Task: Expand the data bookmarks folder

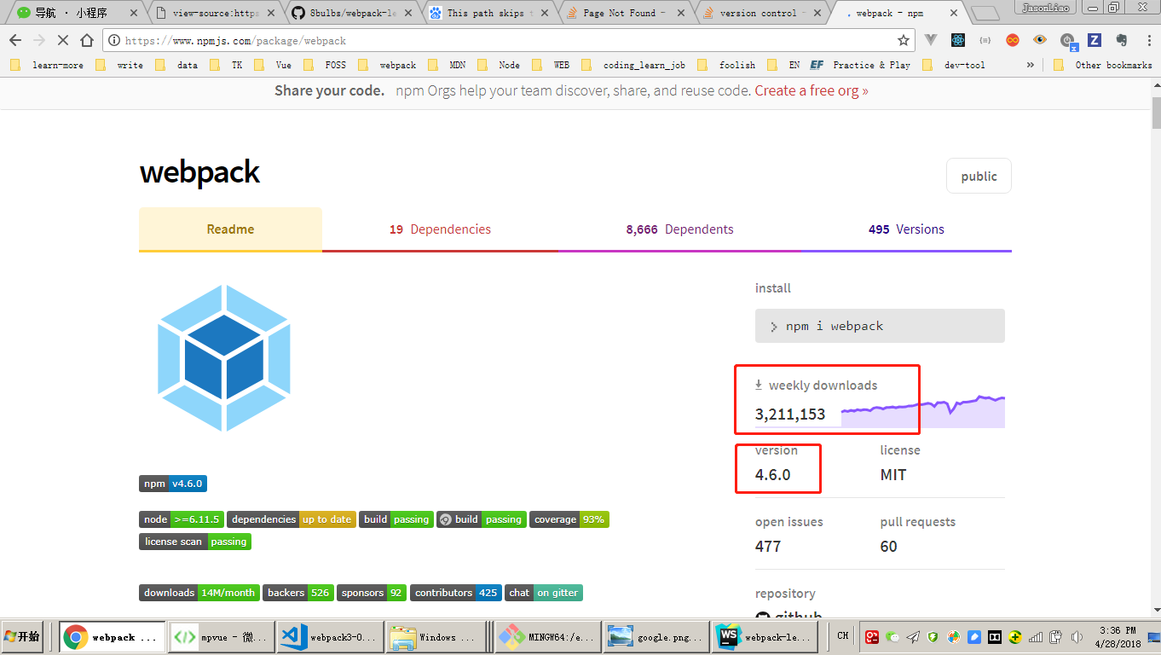Action: tap(177, 65)
